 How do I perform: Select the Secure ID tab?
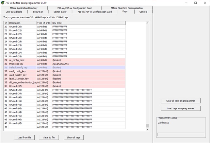coord(38,12)
